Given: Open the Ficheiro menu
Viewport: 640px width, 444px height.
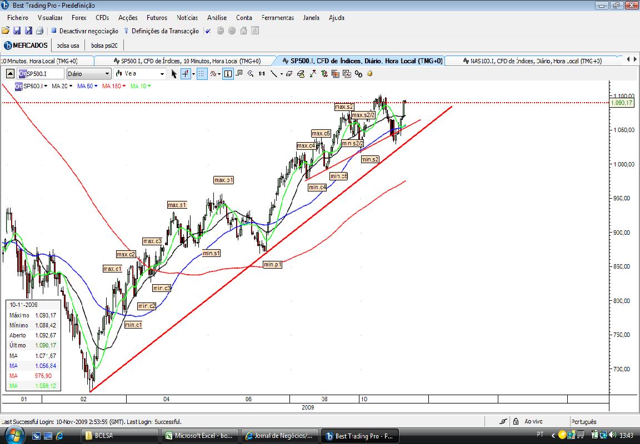Looking at the screenshot, I should click(x=18, y=18).
